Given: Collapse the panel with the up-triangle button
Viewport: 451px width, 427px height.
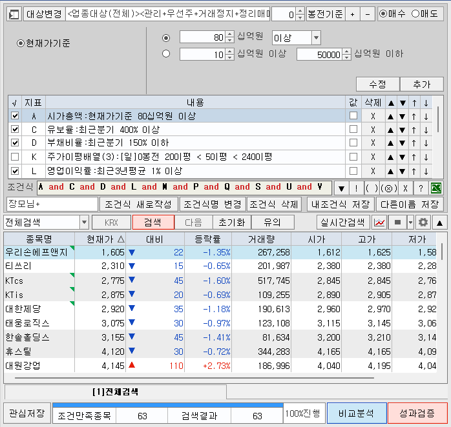Looking at the screenshot, I should tap(439, 223).
